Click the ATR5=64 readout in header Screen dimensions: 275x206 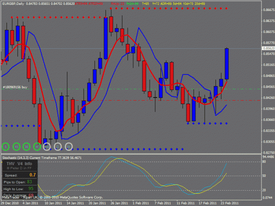[81, 4]
